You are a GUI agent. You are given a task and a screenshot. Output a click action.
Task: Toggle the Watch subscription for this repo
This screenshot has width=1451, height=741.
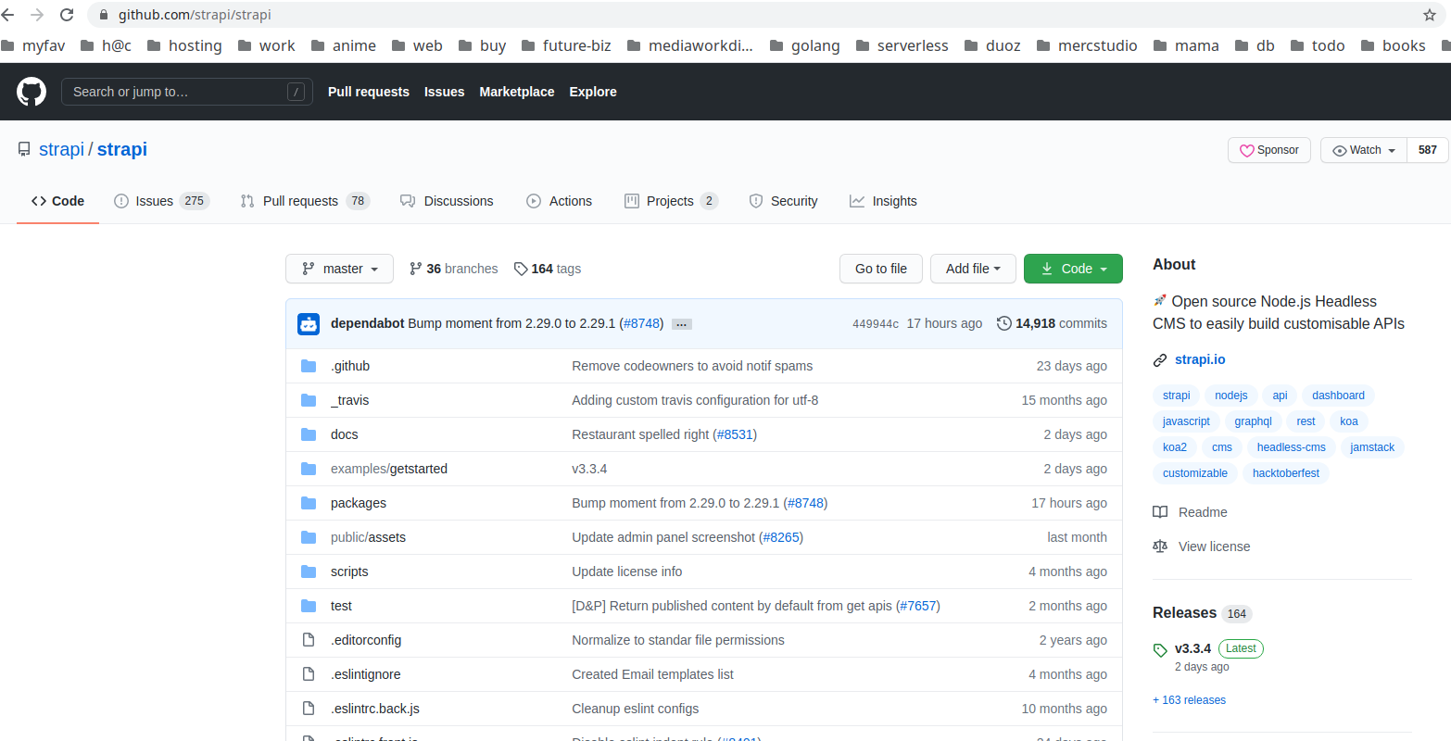[1357, 149]
